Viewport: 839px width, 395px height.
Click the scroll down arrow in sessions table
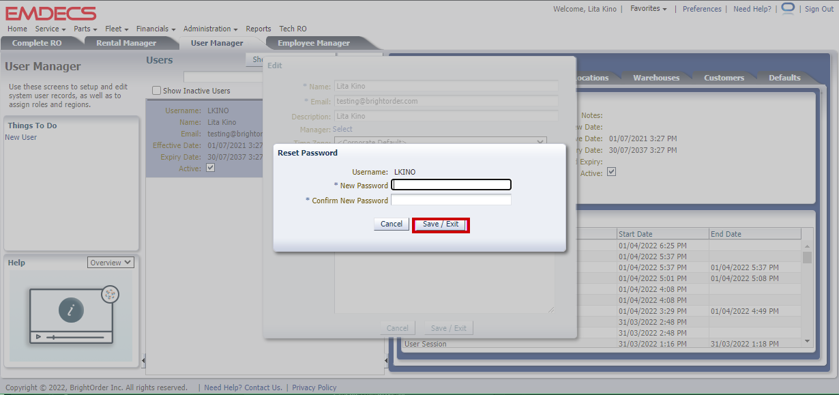pyautogui.click(x=808, y=340)
